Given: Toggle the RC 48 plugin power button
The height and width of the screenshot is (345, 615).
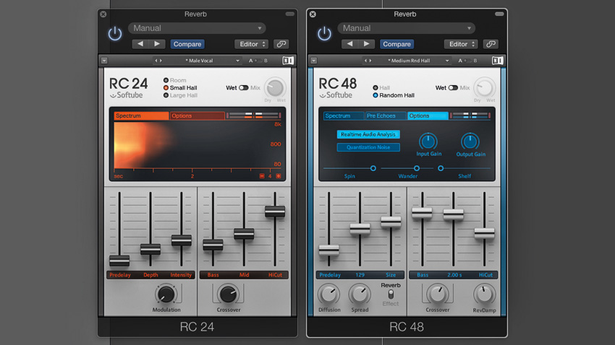Looking at the screenshot, I should pyautogui.click(x=324, y=34).
